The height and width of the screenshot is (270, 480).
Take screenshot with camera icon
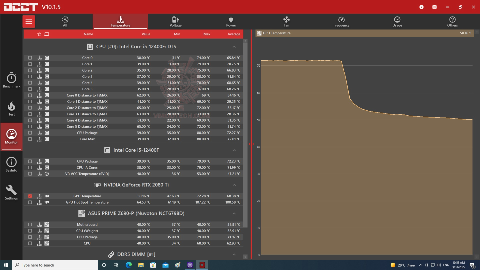pyautogui.click(x=434, y=7)
